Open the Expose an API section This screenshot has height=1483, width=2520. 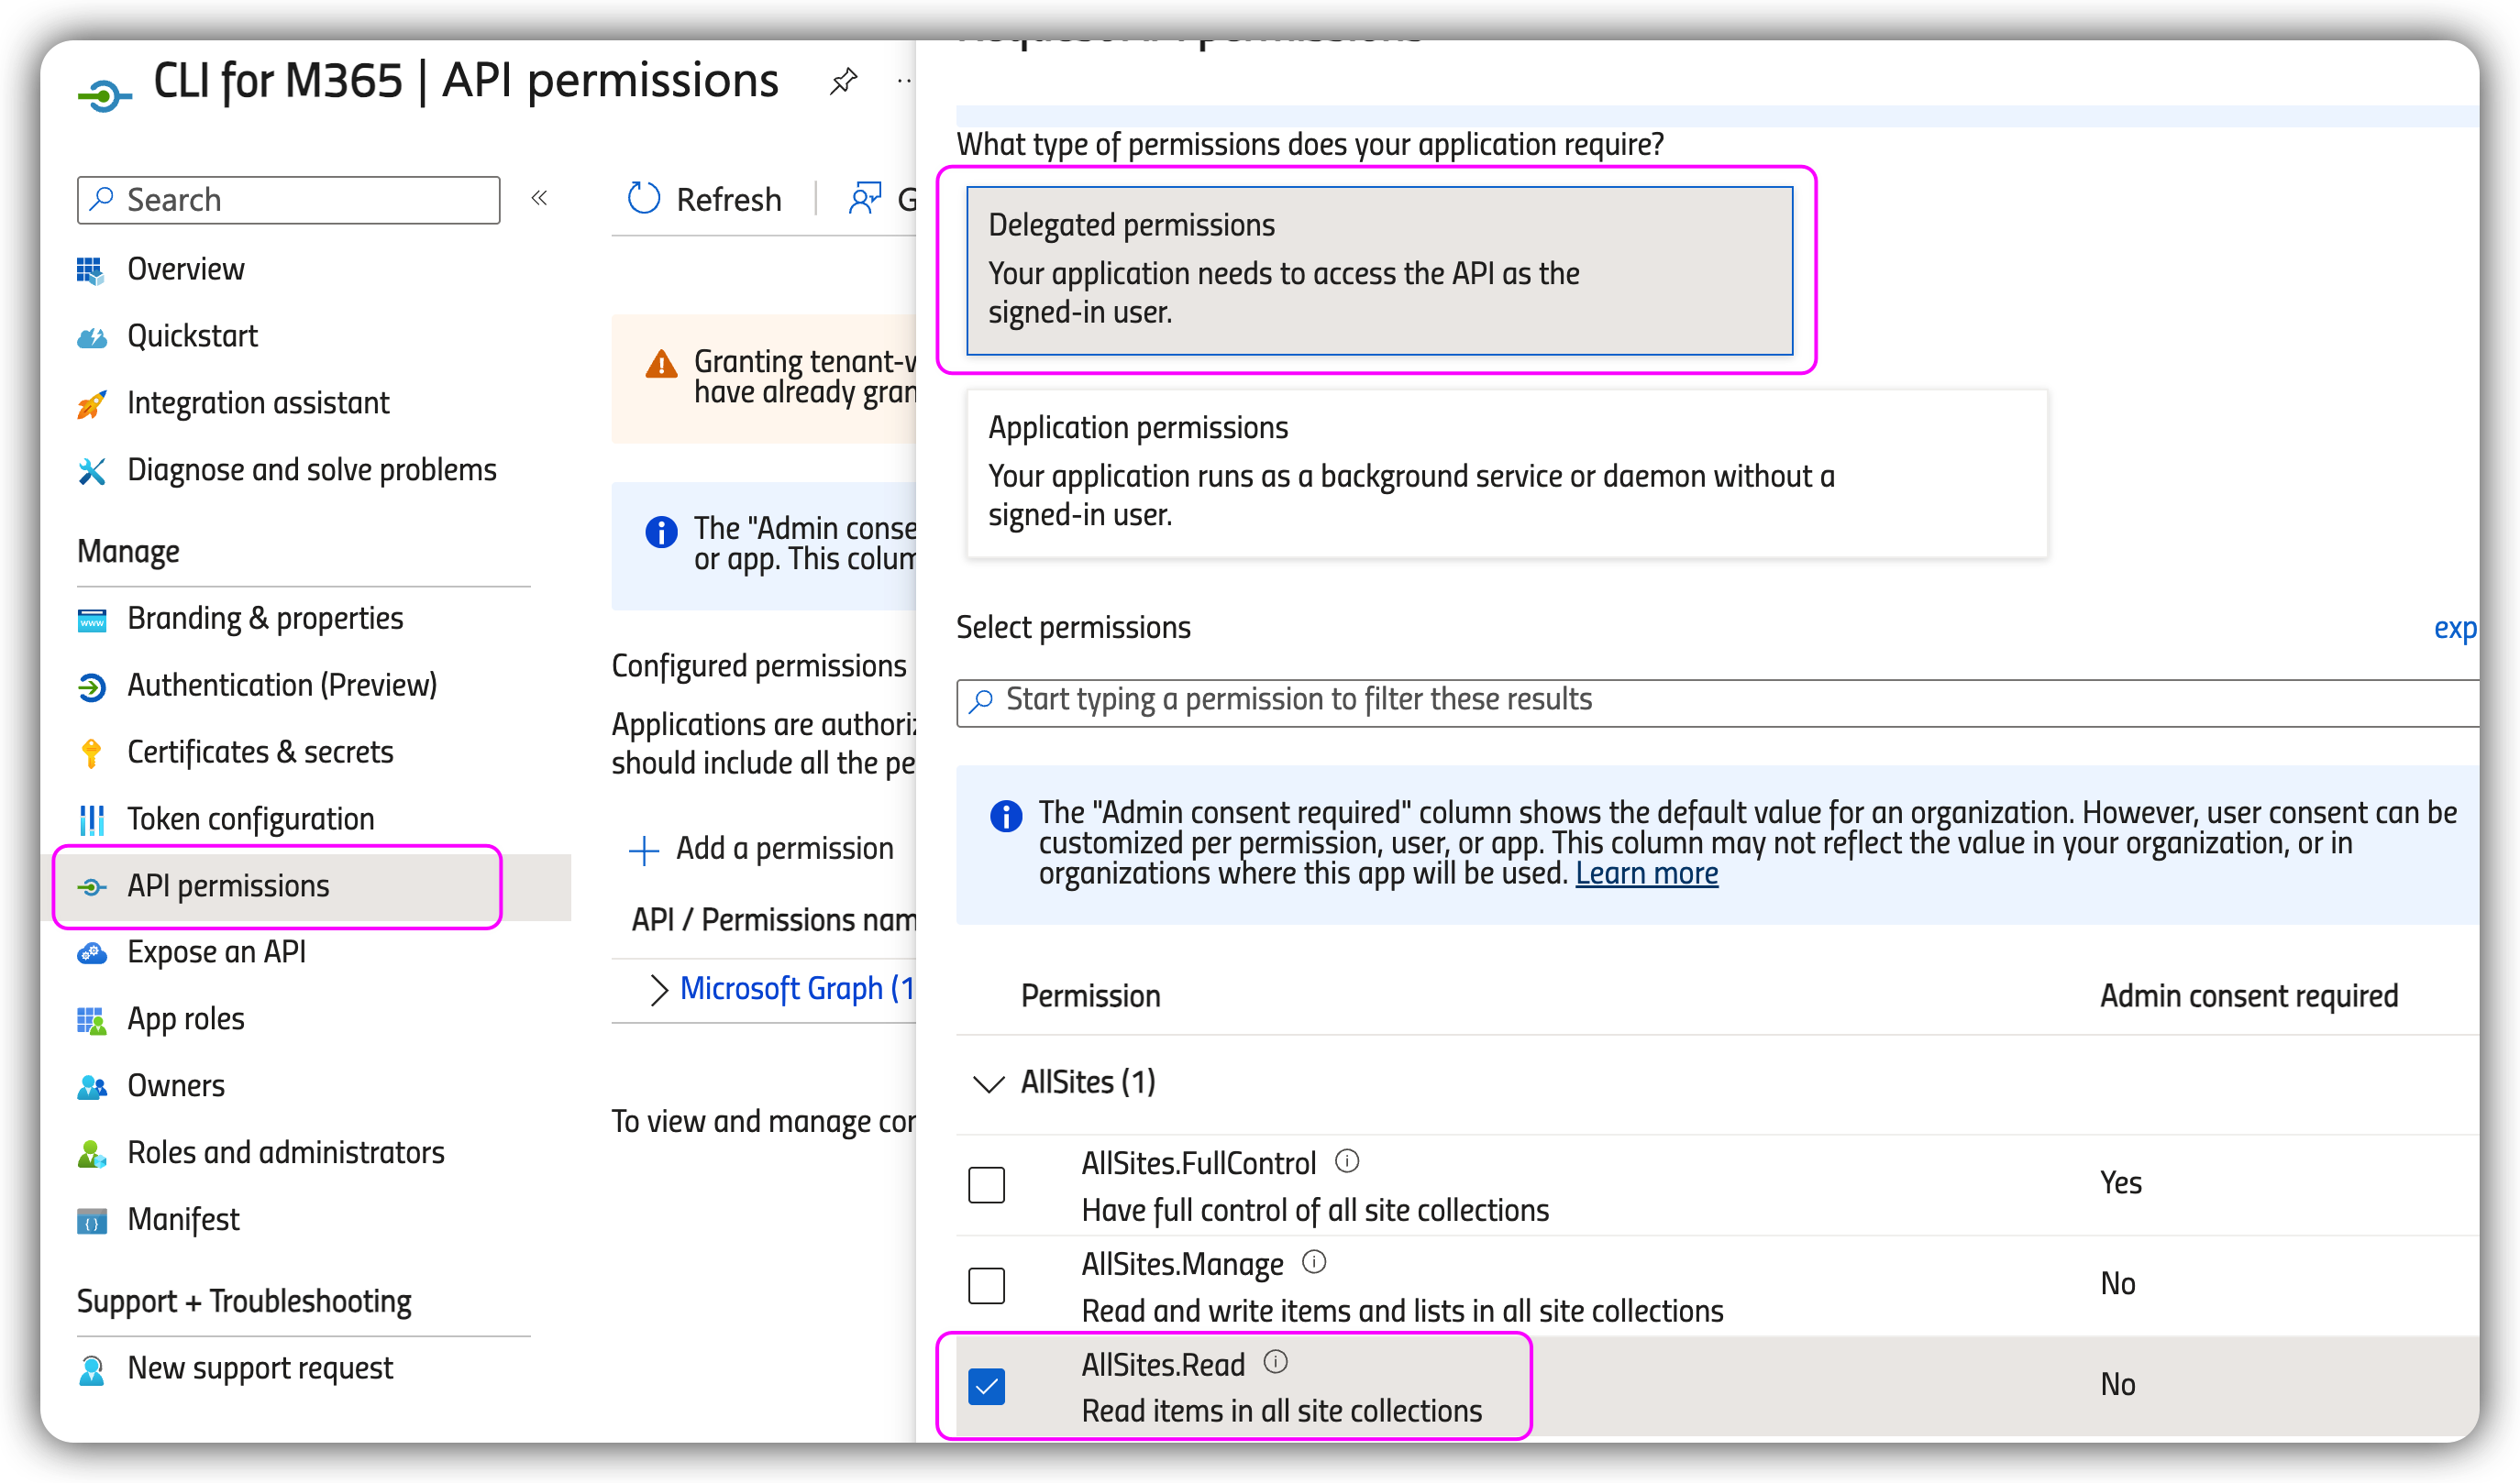(216, 951)
